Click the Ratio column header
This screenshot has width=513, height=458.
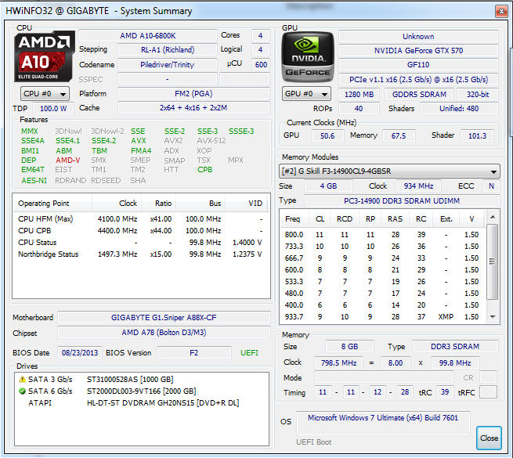point(159,204)
